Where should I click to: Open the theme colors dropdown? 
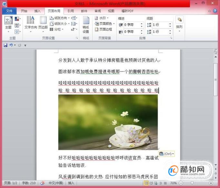pyautogui.click(x=18, y=19)
